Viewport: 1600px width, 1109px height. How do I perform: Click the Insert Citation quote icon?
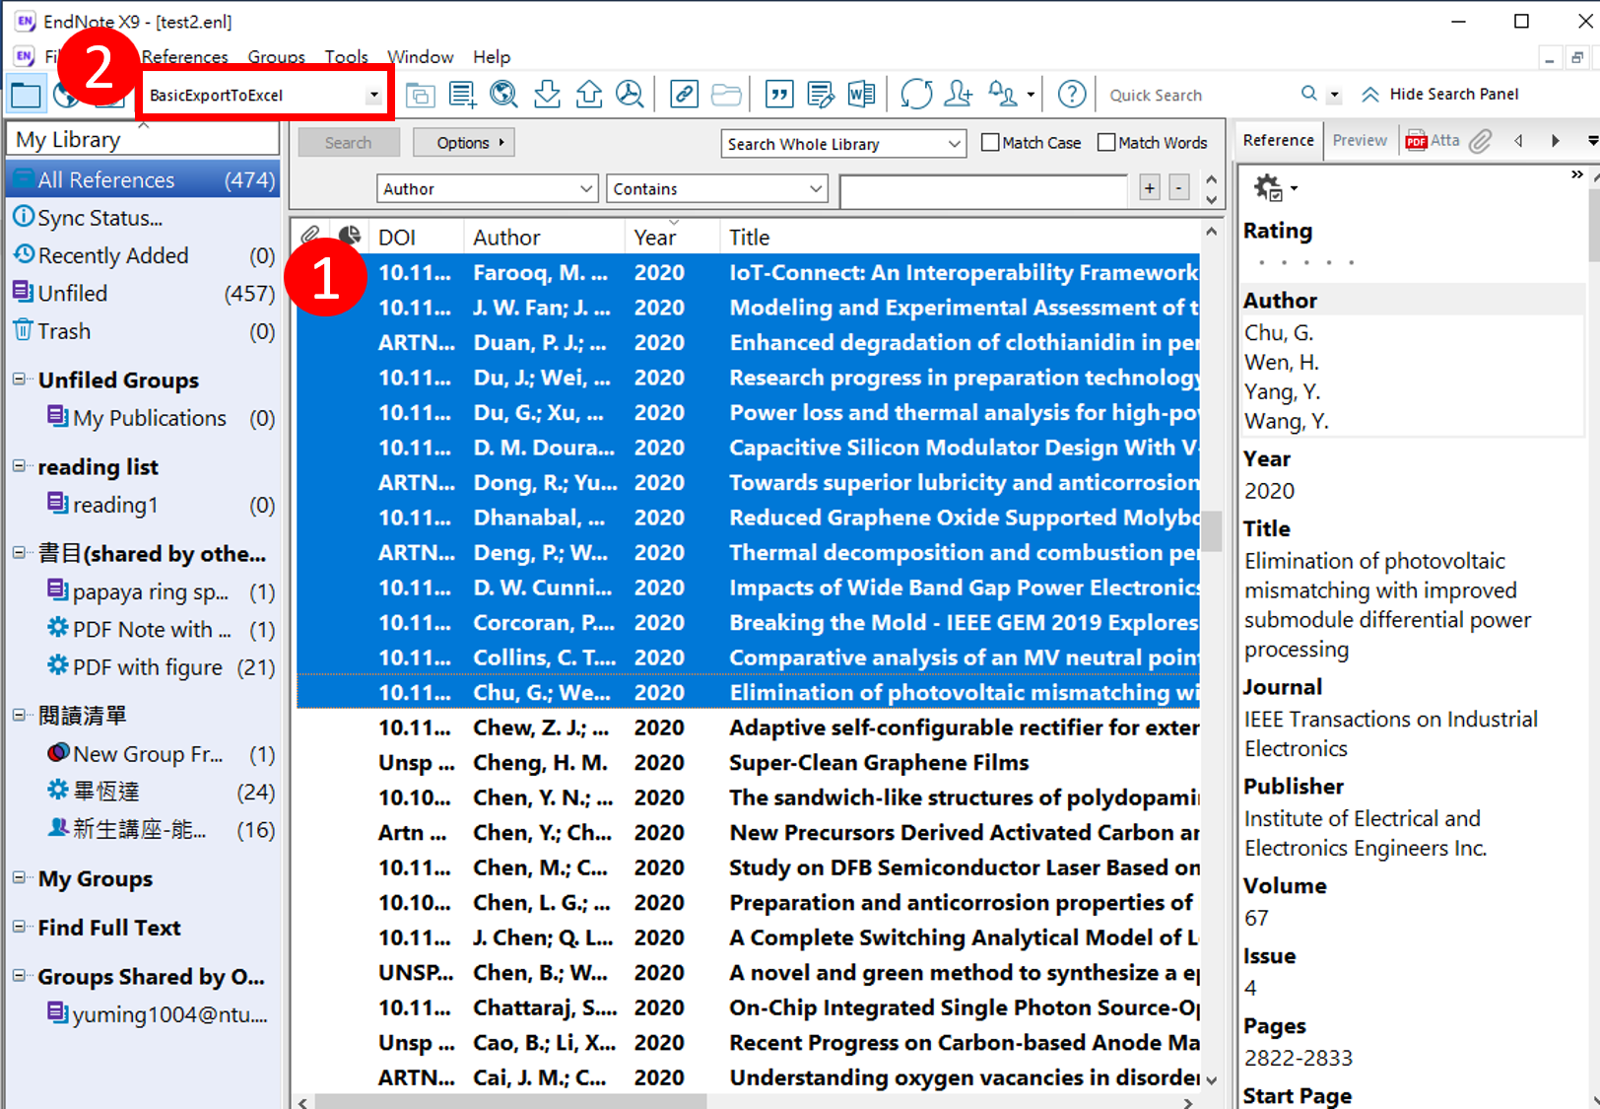(x=779, y=95)
